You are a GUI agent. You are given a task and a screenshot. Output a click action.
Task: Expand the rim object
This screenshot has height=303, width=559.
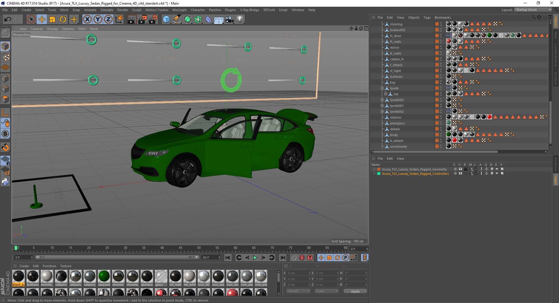[385, 94]
